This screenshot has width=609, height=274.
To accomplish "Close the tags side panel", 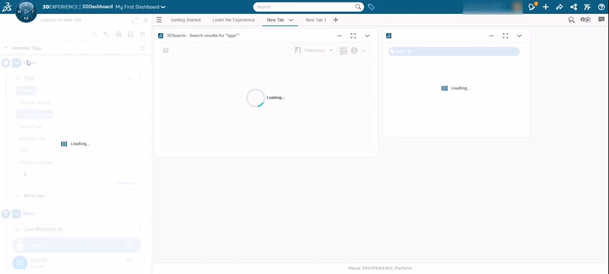I will 146,20.
